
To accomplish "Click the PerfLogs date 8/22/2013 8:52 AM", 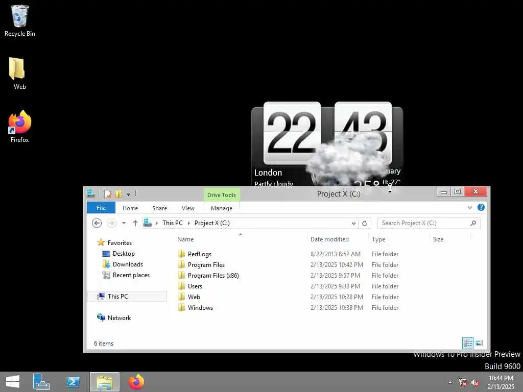I will coord(336,254).
